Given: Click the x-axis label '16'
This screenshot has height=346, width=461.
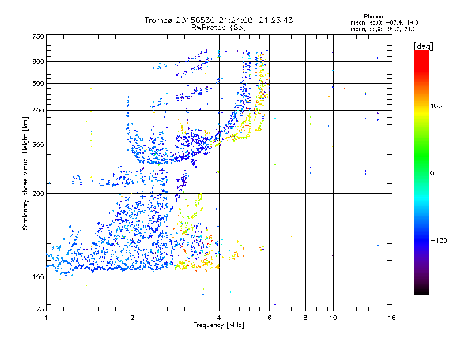Looking at the screenshot, I should coord(392,318).
